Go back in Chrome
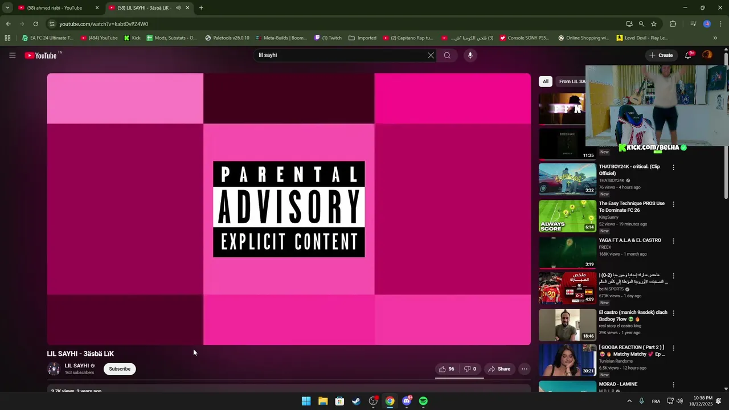The image size is (729, 410). tap(8, 24)
